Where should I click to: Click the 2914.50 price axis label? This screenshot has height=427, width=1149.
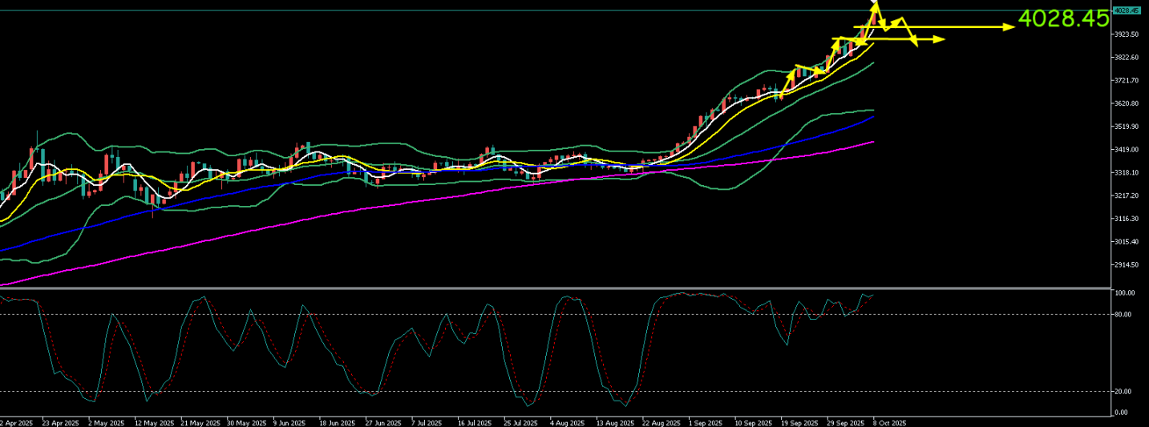(1127, 264)
